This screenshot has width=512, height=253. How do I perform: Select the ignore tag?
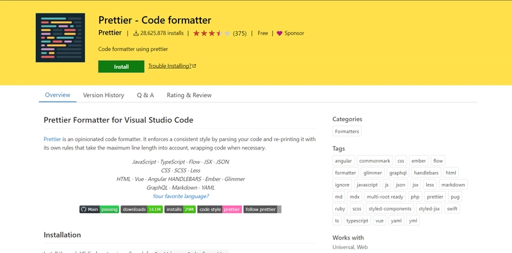pos(342,185)
